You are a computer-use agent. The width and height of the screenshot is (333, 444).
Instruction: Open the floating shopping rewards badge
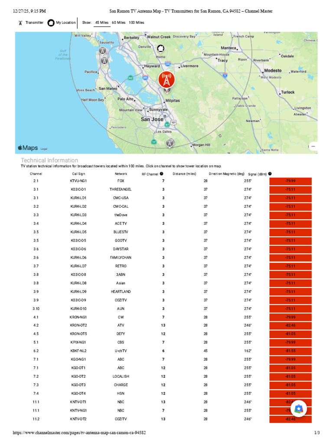[x=299, y=409]
